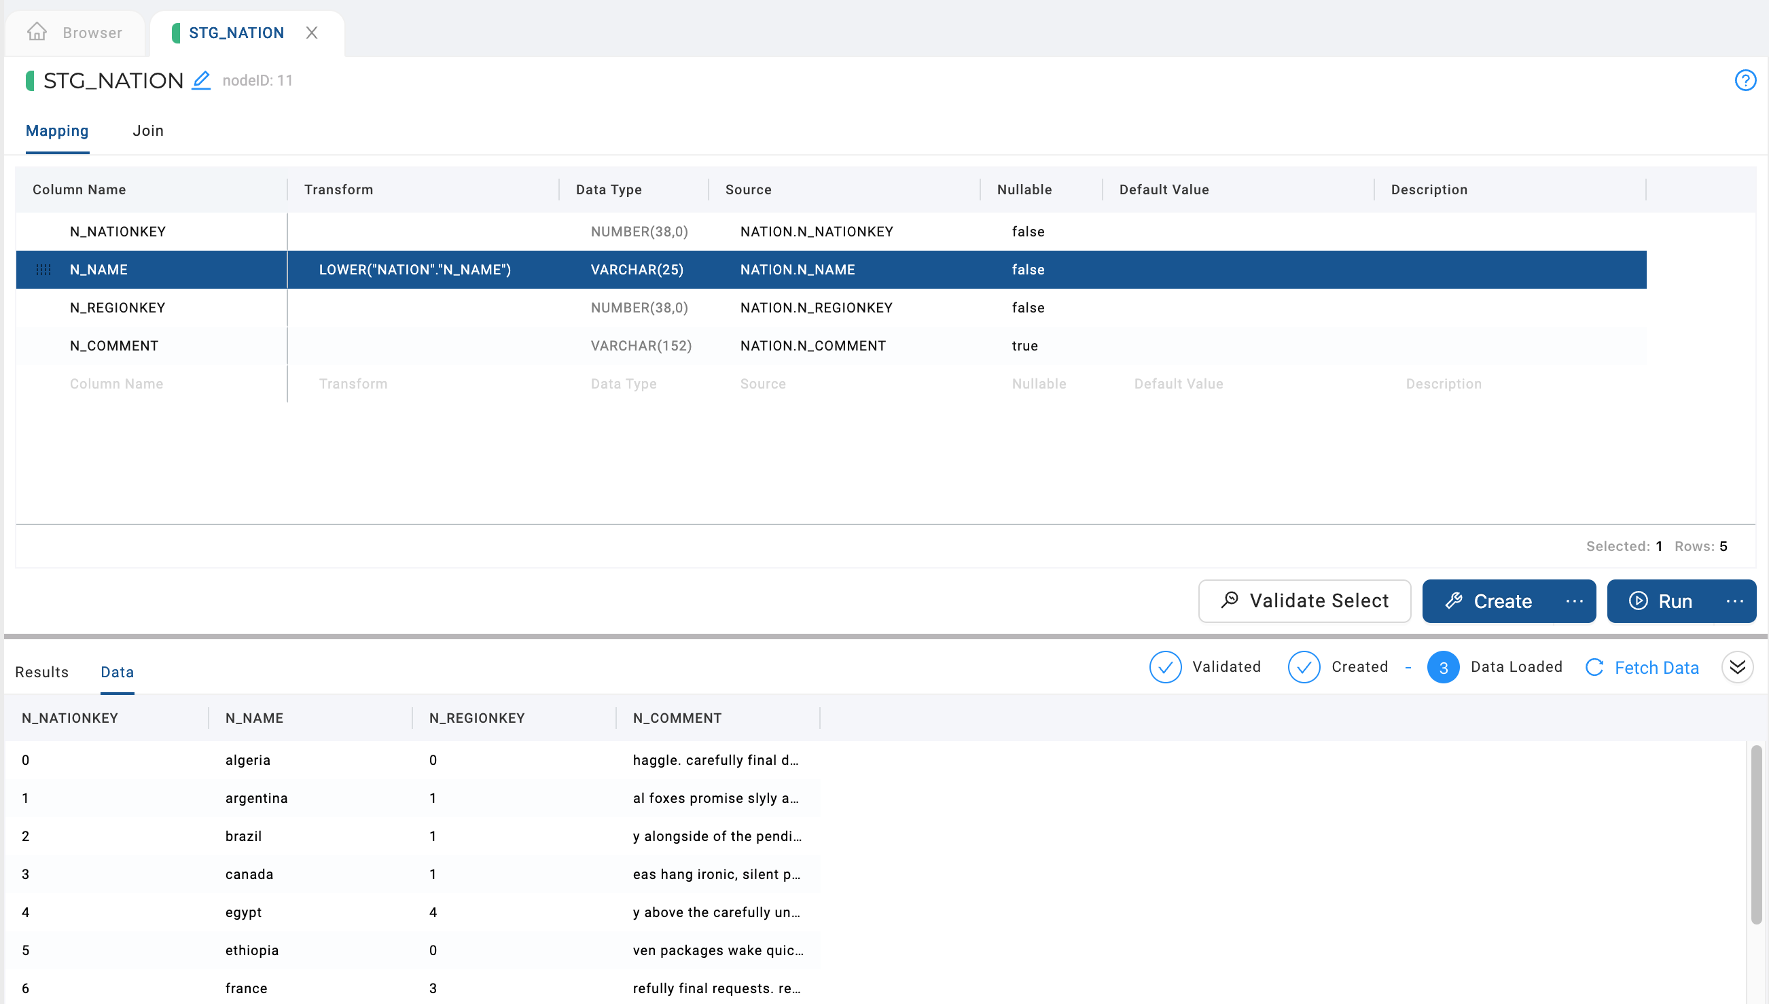1769x1004 pixels.
Task: Click the Source column header
Action: [748, 190]
